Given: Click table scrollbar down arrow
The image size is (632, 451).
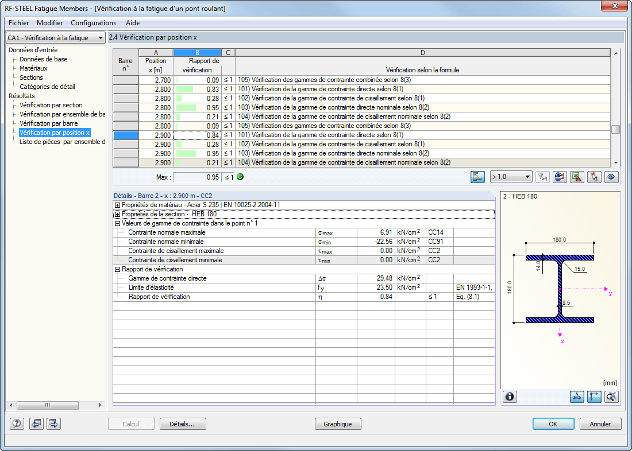Looking at the screenshot, I should pos(615,163).
